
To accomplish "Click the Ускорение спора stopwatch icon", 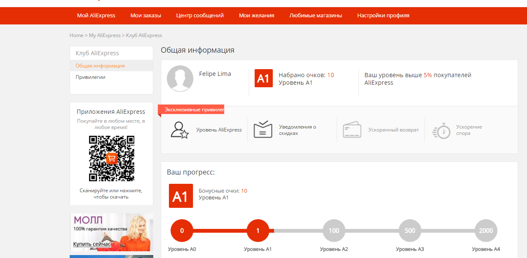I will click(441, 130).
